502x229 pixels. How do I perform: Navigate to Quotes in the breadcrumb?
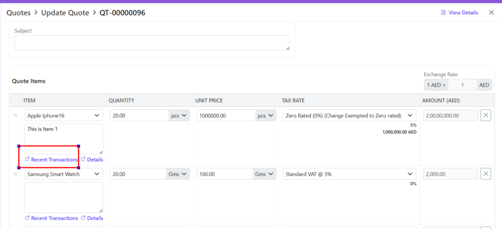[19, 13]
